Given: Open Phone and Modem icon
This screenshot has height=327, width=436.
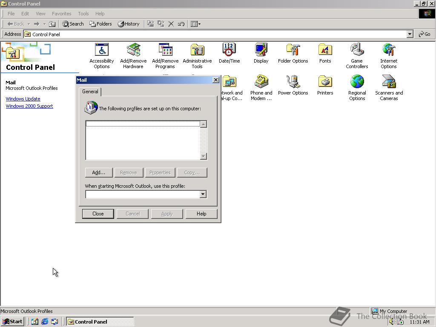Looking at the screenshot, I should (261, 88).
